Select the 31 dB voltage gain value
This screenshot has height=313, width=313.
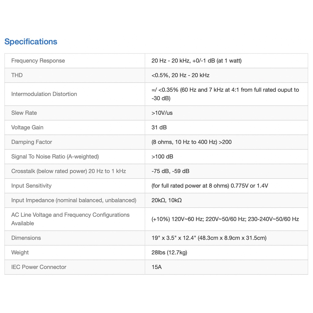pyautogui.click(x=159, y=127)
